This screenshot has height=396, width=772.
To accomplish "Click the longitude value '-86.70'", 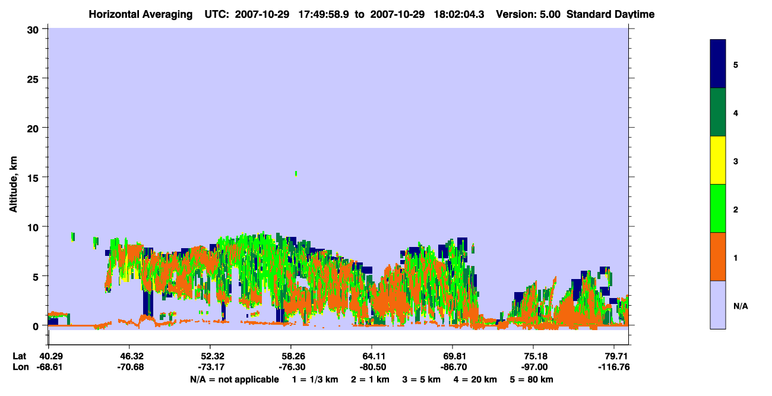I will [x=453, y=367].
